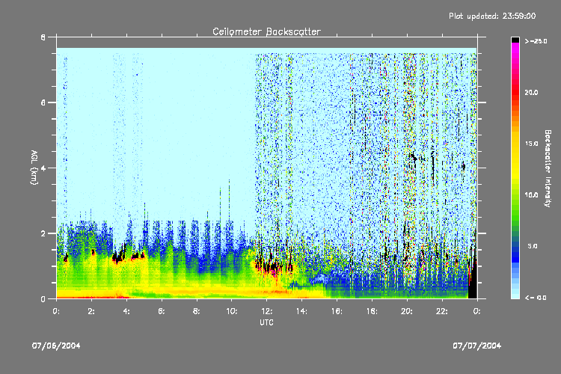
Task: Click the x-axis tick label "18:"
Action: 372,311
